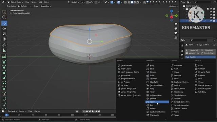Screen dimensions: 217x122
Task: Select the Cursor tool in toolbar
Action: 4,17
